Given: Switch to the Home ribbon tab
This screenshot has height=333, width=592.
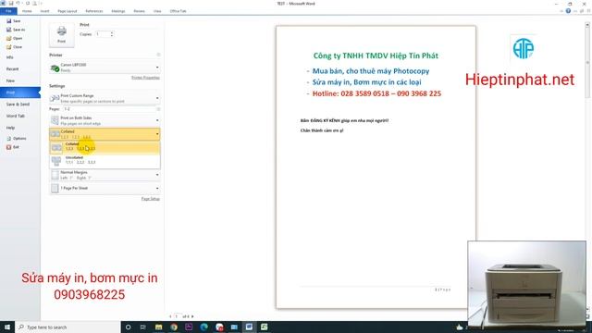Looking at the screenshot, I should click(27, 11).
